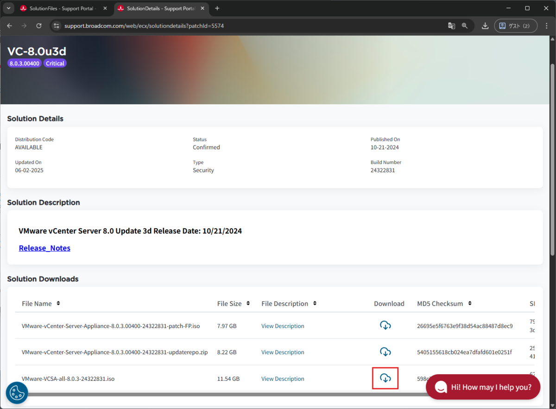Image resolution: width=556 pixels, height=409 pixels.
Task: Click checksum 26695e5f6763e9f38d54ac88487d8ec9
Action: [x=465, y=326]
